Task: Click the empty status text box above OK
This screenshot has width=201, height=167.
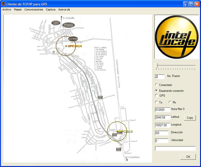Action: [x=175, y=149]
